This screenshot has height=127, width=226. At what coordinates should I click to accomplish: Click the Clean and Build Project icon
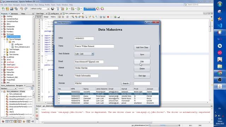pos(63,9)
